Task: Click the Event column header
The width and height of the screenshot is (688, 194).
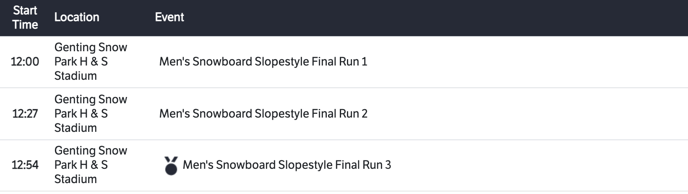Action: 169,17
